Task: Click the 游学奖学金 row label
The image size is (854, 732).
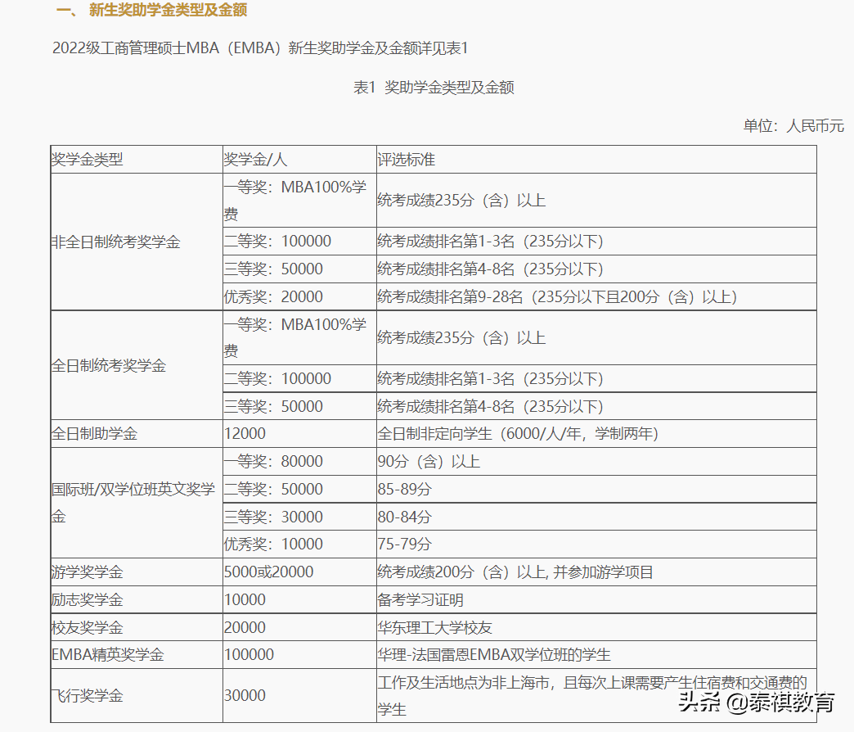Action: (86, 572)
